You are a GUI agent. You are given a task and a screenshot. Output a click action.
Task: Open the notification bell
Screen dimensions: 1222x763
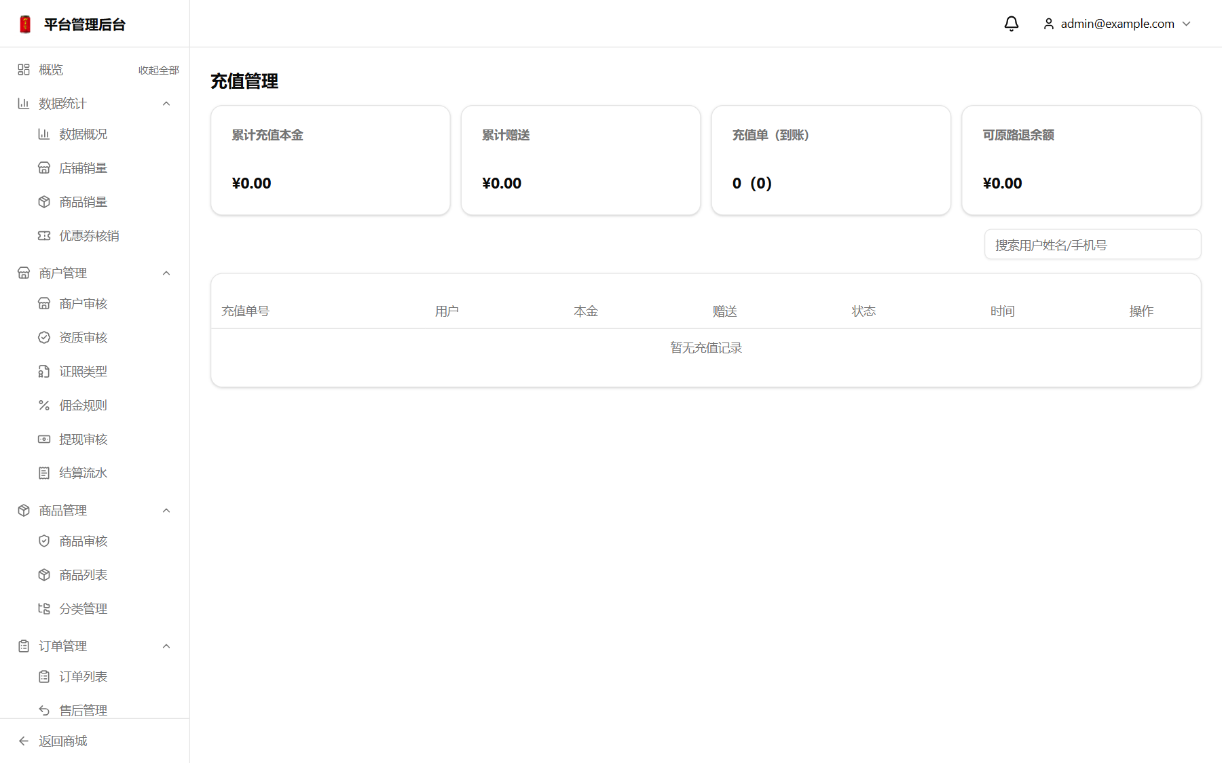pyautogui.click(x=1012, y=24)
